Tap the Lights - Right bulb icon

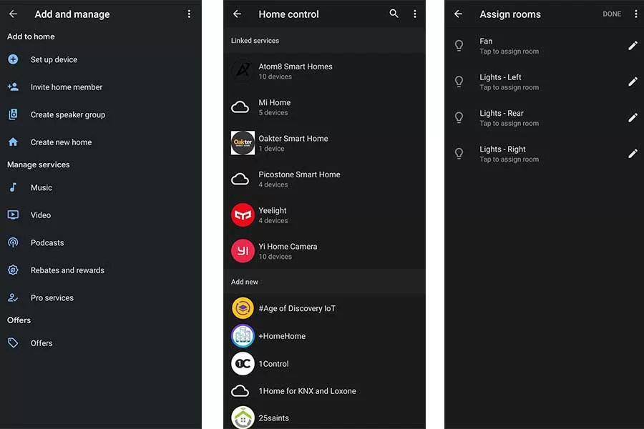459,154
